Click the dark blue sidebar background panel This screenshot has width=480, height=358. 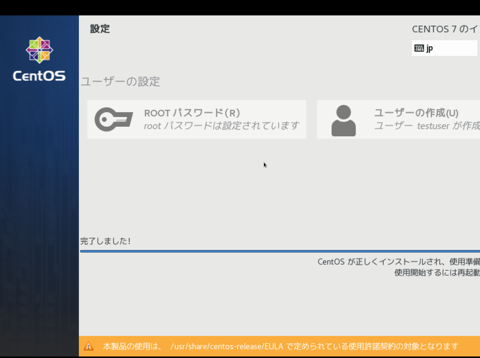39,200
